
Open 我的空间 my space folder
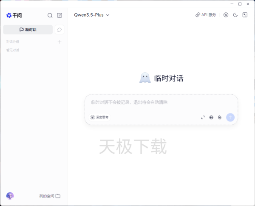coord(50,196)
